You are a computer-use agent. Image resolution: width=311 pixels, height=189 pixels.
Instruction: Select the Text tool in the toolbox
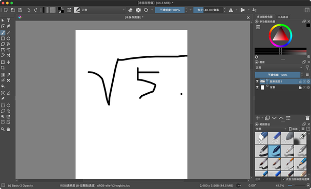[8, 20]
